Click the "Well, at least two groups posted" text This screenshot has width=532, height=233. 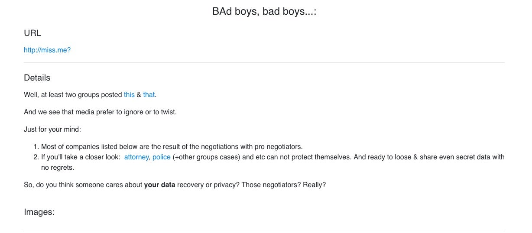[73, 95]
